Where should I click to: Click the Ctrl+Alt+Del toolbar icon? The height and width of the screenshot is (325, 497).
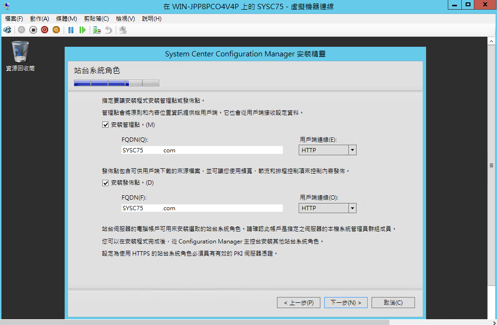tap(7, 30)
